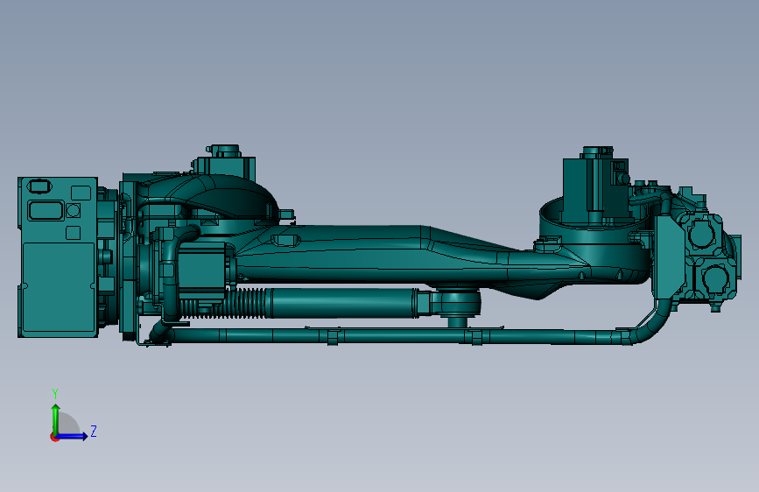Image resolution: width=759 pixels, height=492 pixels.
Task: Click the green "Y" axis label
Action: (55, 394)
